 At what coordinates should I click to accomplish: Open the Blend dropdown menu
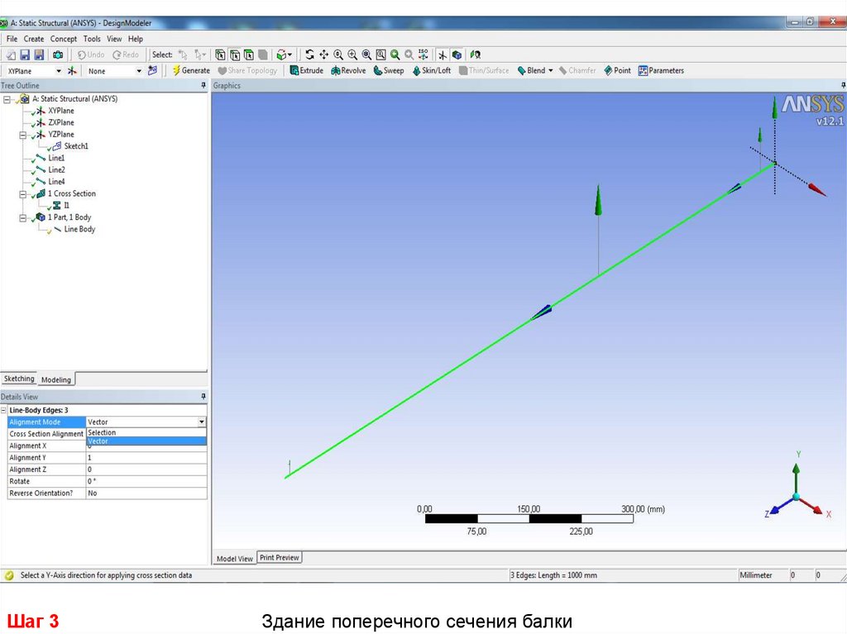550,71
